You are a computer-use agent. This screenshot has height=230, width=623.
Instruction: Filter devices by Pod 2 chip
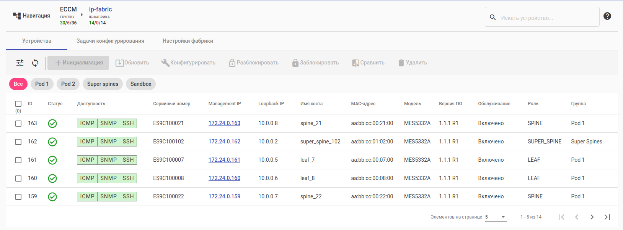point(68,84)
